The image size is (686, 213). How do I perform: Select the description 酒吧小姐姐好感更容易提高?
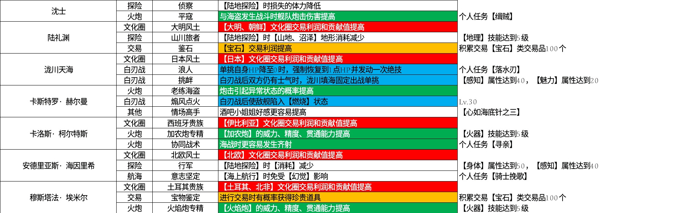[338, 112]
